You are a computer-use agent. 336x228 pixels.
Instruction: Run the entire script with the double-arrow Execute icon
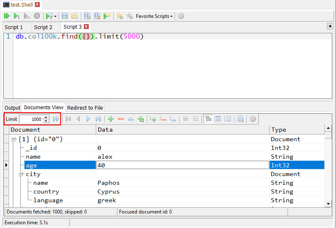click(7, 16)
